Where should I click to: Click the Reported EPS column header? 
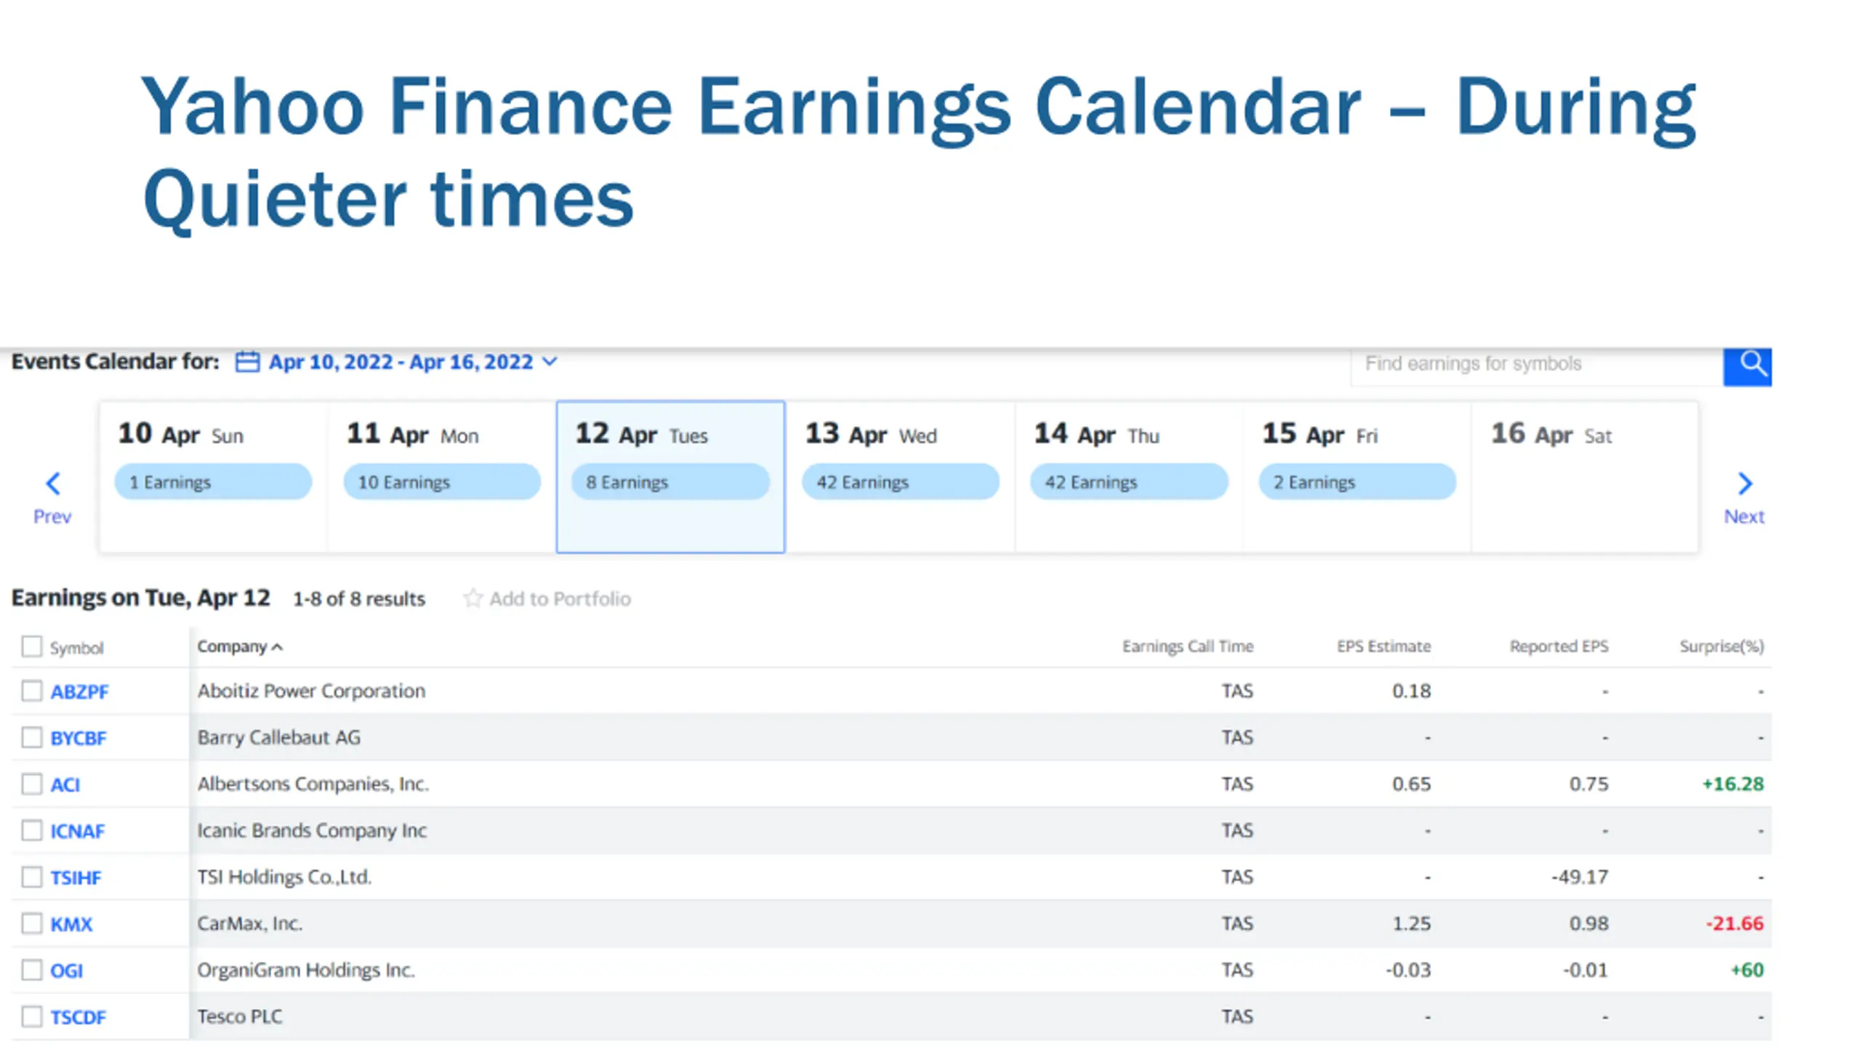point(1559,646)
